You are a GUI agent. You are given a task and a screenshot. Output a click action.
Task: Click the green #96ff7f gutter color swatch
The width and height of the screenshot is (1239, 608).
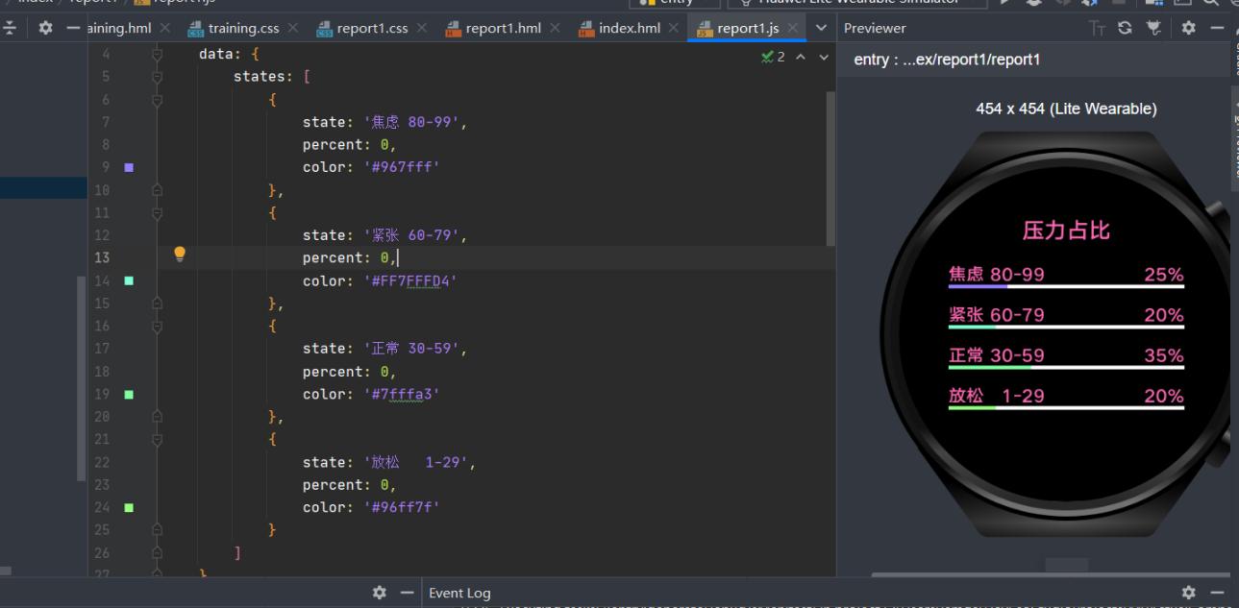pyautogui.click(x=129, y=507)
